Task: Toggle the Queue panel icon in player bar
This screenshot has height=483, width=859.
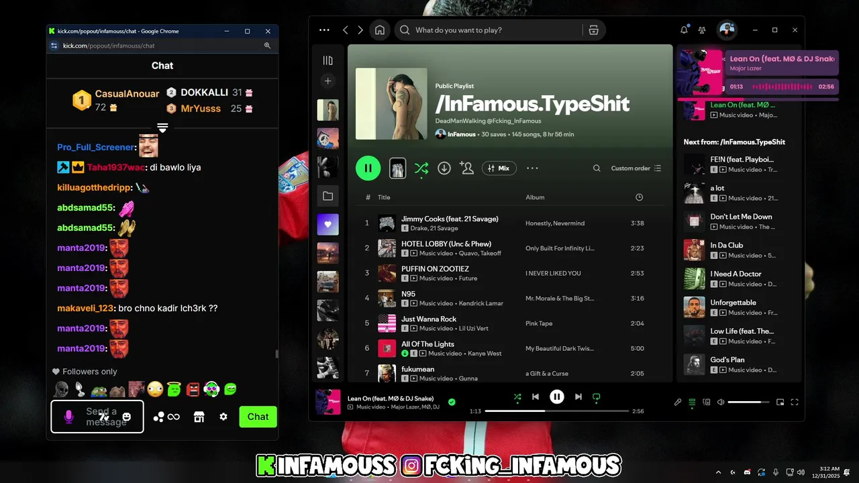Action: click(x=692, y=402)
